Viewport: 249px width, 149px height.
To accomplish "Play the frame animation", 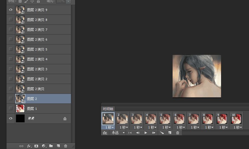I will pyautogui.click(x=146, y=133).
